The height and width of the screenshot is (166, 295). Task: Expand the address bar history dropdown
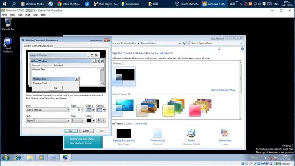point(180,43)
